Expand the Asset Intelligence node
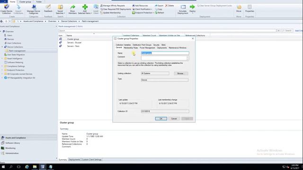This screenshot has width=303, height=170. (x=2, y=59)
